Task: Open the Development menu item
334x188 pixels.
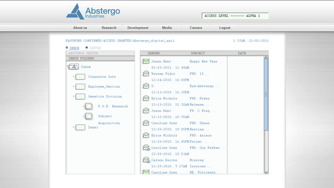Action: tap(138, 28)
